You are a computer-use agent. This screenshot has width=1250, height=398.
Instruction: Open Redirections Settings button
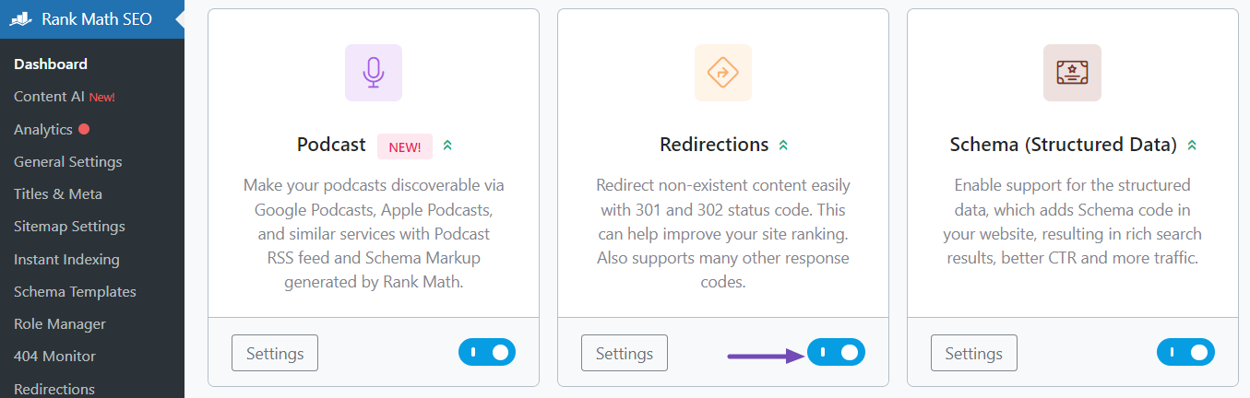click(625, 354)
